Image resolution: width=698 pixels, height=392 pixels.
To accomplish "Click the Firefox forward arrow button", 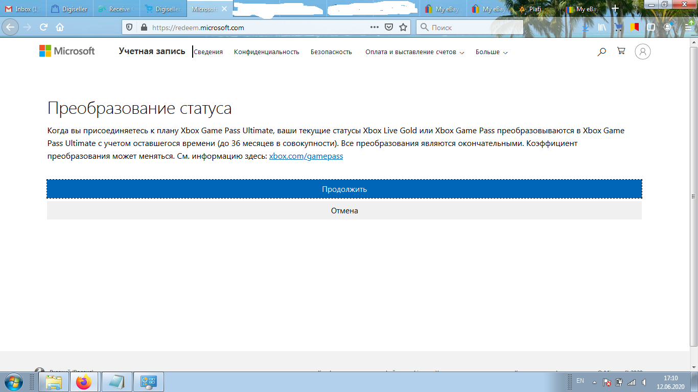I will tap(28, 27).
